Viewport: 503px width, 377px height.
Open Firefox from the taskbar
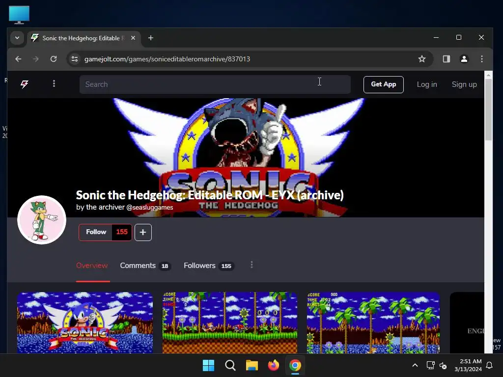(x=273, y=365)
